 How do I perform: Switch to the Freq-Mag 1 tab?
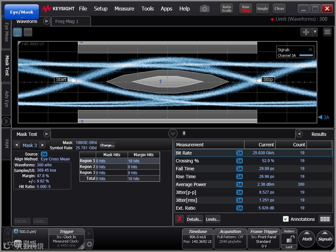(67, 21)
